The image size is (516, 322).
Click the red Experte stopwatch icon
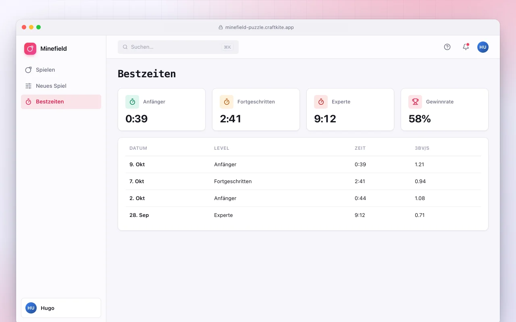pyautogui.click(x=321, y=102)
